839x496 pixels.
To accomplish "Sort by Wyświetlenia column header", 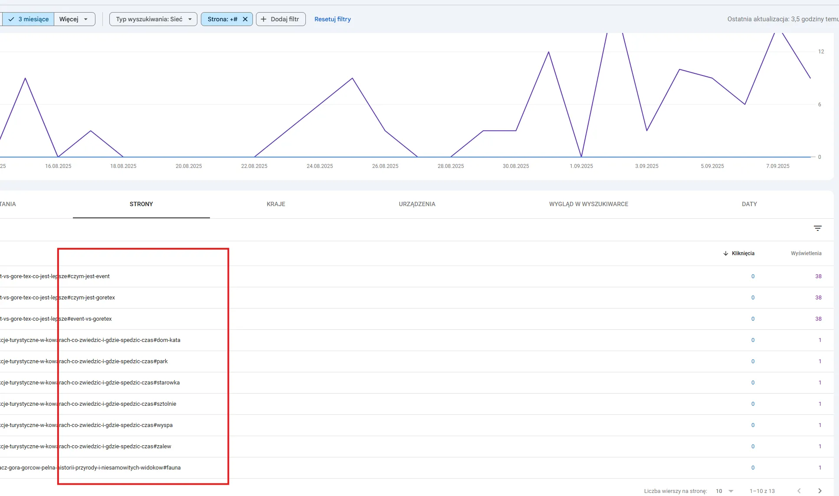I will 806,253.
